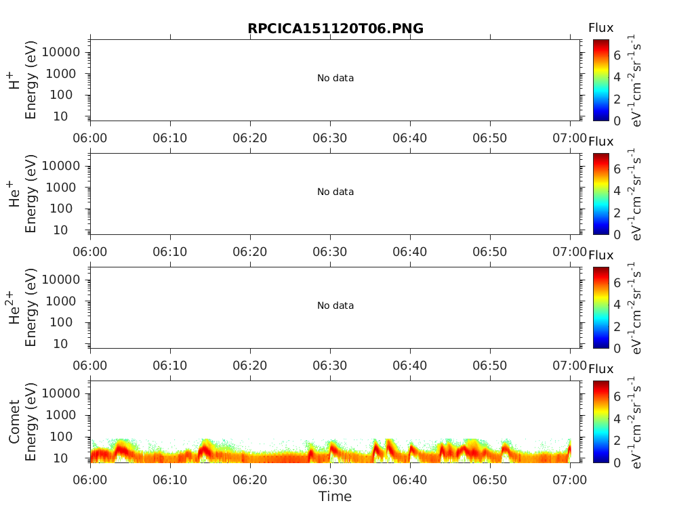Image resolution: width=694 pixels, height=520 pixels.
Task: Click the 06:50 tick label under He+ panel
Action: pos(489,252)
